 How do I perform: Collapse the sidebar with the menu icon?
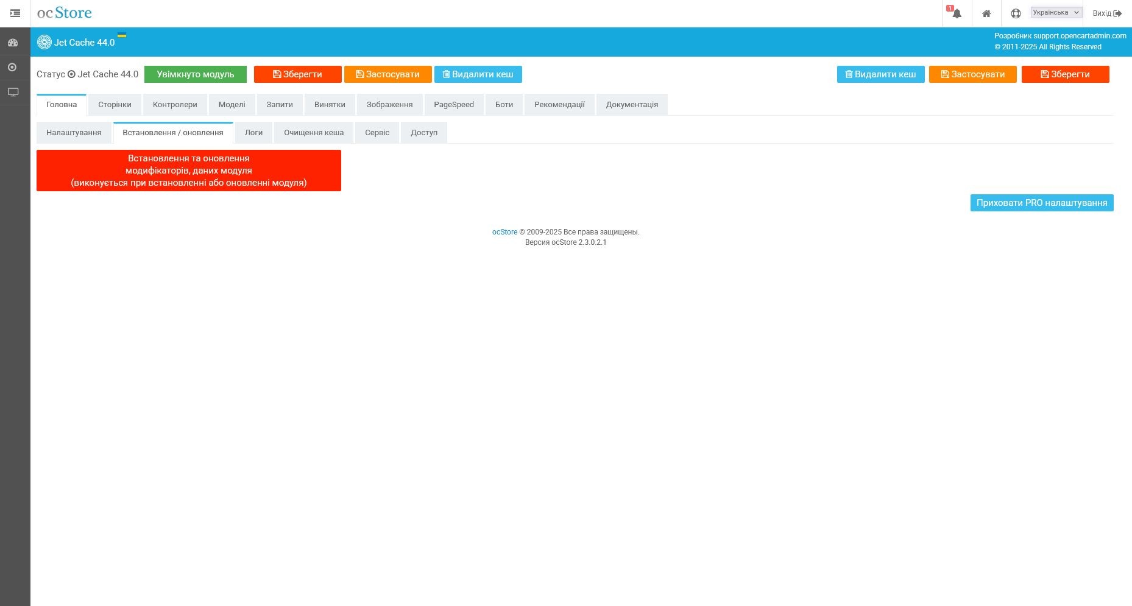[15, 13]
